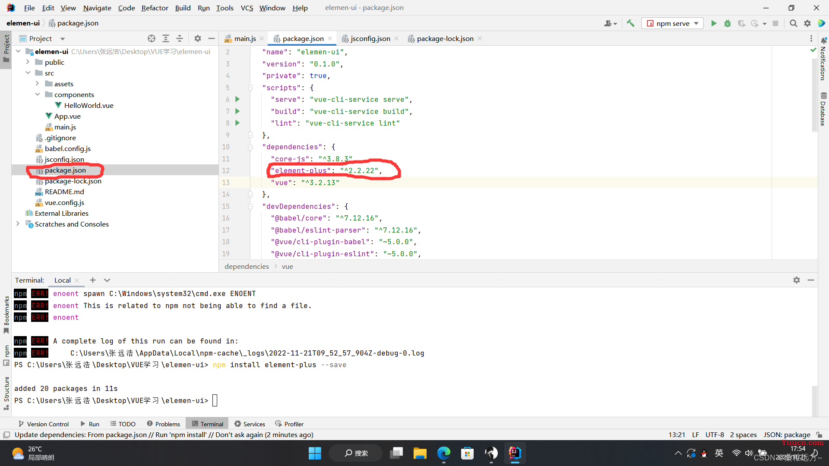Select the jsconfig.json tab
This screenshot has width=829, height=466.
[370, 38]
